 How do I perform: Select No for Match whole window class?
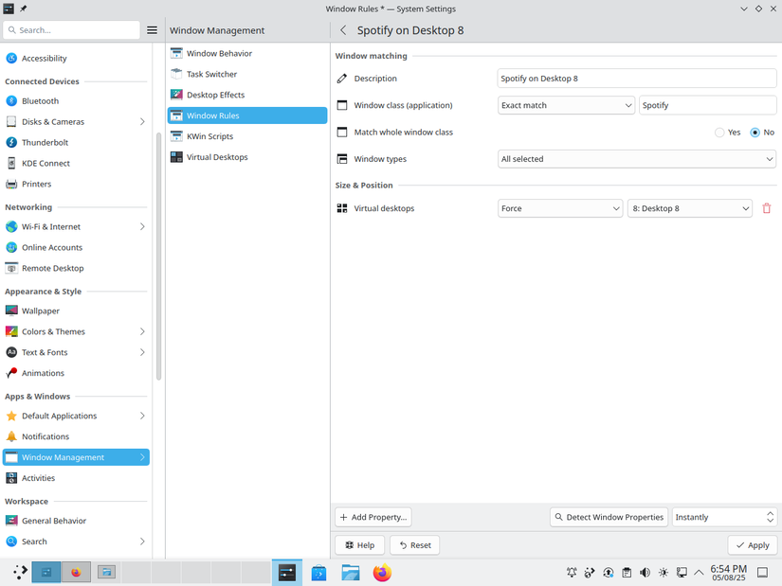755,133
